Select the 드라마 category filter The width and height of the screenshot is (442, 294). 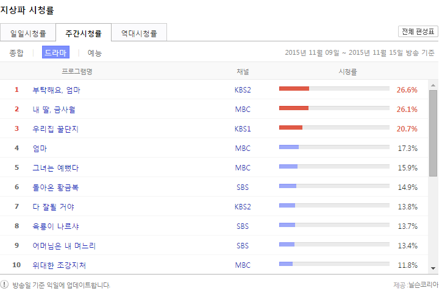55,53
